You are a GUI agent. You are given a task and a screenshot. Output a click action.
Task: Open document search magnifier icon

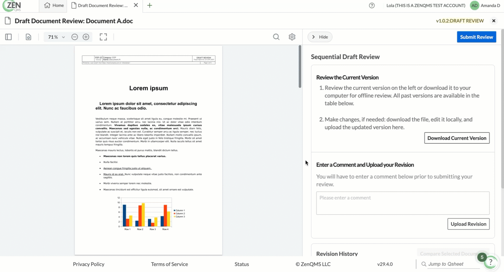point(276,37)
